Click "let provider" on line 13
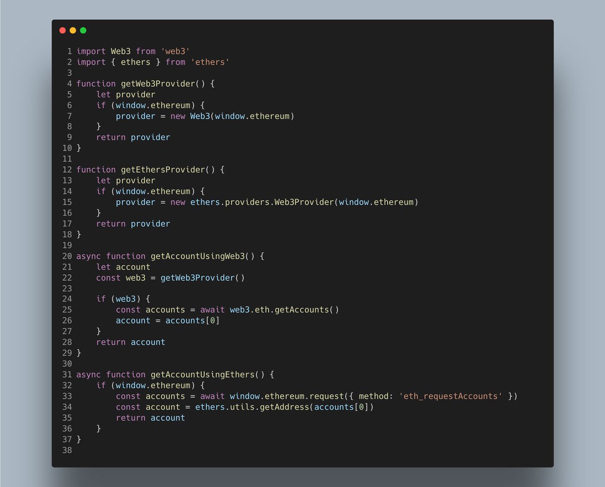Screen dimensions: 605x487 126,180
